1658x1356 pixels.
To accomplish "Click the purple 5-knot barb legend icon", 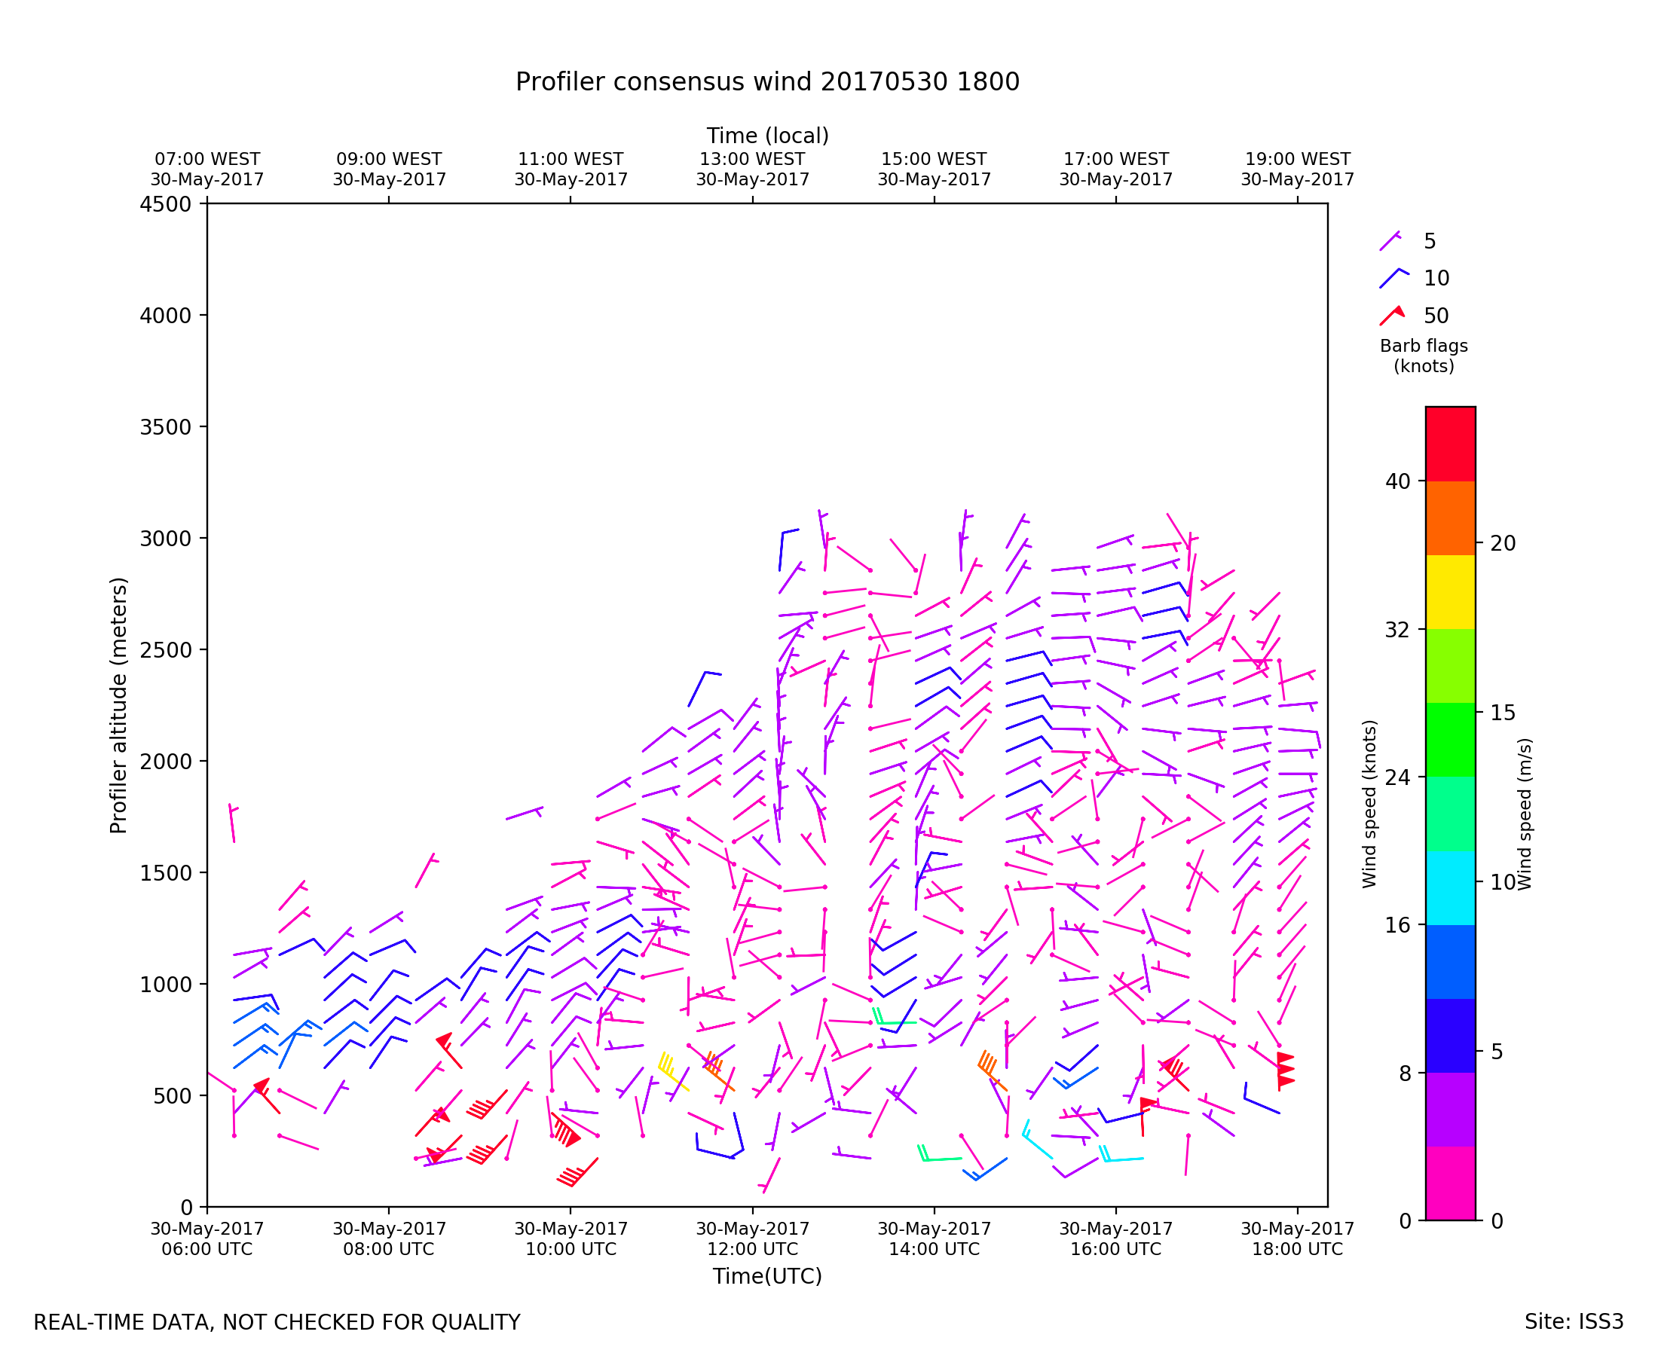I will click(x=1389, y=241).
